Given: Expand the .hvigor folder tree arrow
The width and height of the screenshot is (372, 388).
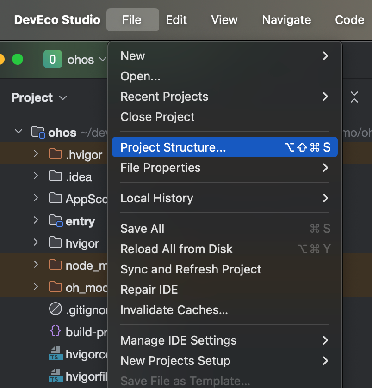Looking at the screenshot, I should coord(36,154).
